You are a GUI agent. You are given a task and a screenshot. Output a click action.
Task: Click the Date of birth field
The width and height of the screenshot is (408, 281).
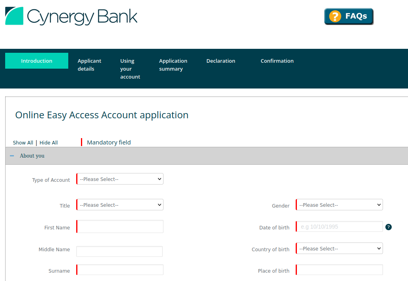click(339, 227)
